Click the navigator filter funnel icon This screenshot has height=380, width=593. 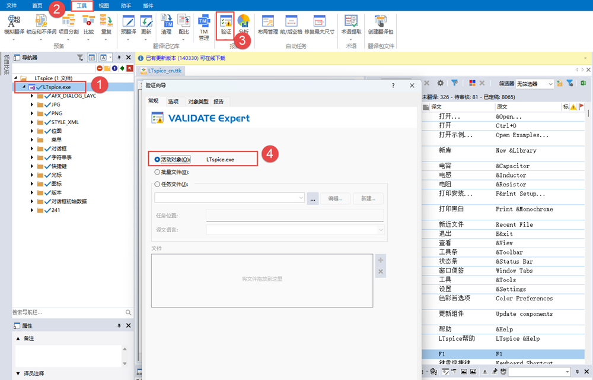[80, 58]
